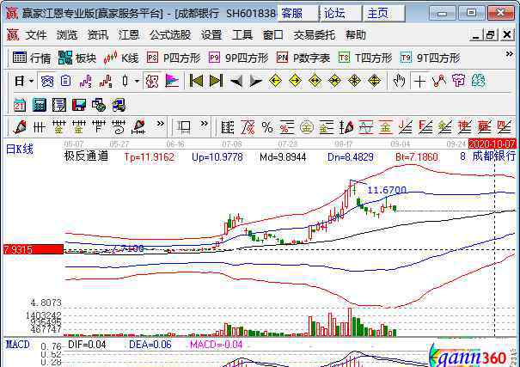This screenshot has width=520, height=367.
Task: Select the vertical grid lines tool
Action: (x=40, y=127)
